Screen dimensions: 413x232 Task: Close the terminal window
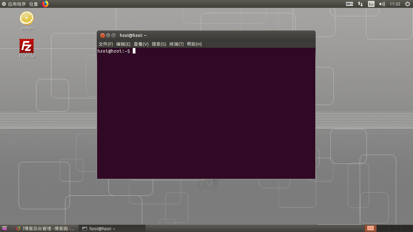coord(102,35)
